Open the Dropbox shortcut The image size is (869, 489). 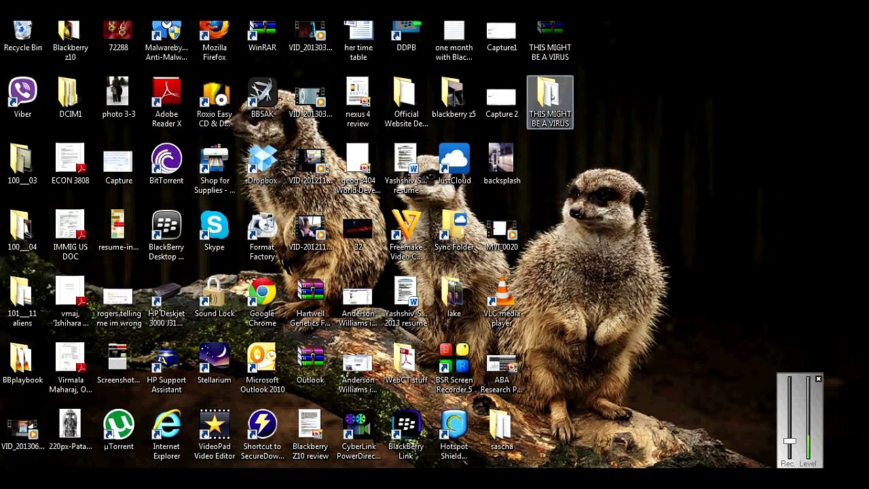click(x=262, y=165)
